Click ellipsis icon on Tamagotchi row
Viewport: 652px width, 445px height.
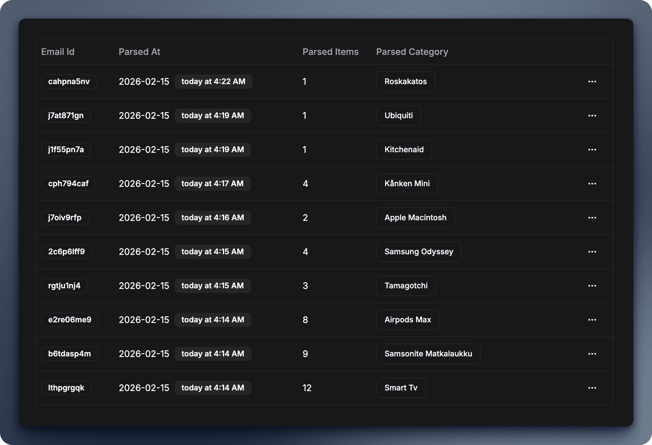[592, 286]
